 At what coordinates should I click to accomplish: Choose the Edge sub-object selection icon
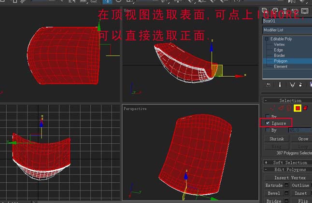[281, 108]
